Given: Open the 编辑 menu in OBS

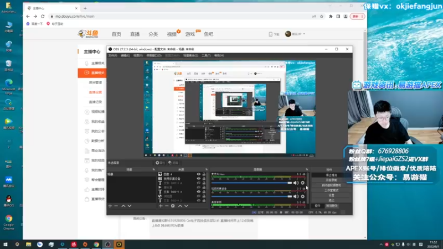Looking at the screenshot, I should (x=125, y=56).
